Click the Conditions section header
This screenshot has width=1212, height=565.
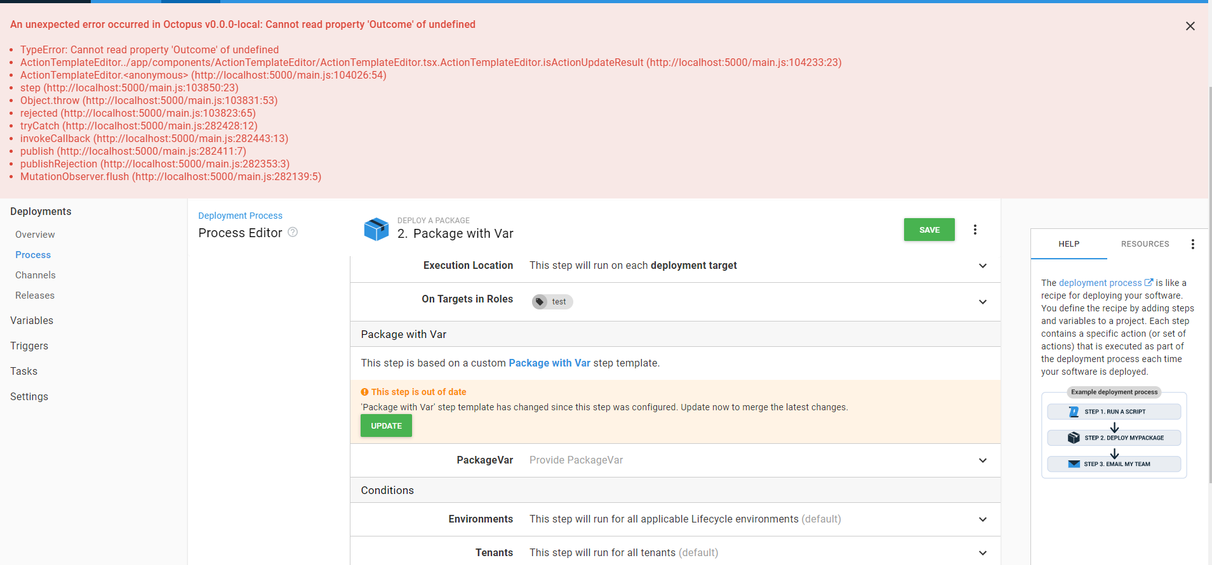point(675,490)
